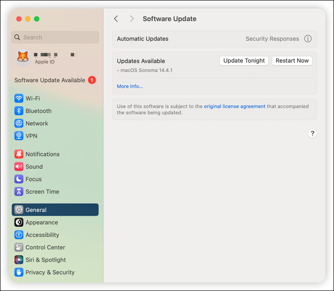Viewport: 334px width, 291px height.
Task: Open Automatic Updates info button
Action: click(308, 39)
